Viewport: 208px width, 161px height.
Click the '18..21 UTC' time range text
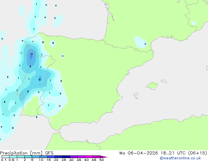pos(173,153)
